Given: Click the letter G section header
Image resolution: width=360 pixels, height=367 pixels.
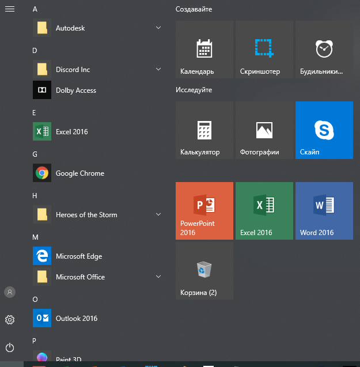Looking at the screenshot, I should pos(35,154).
